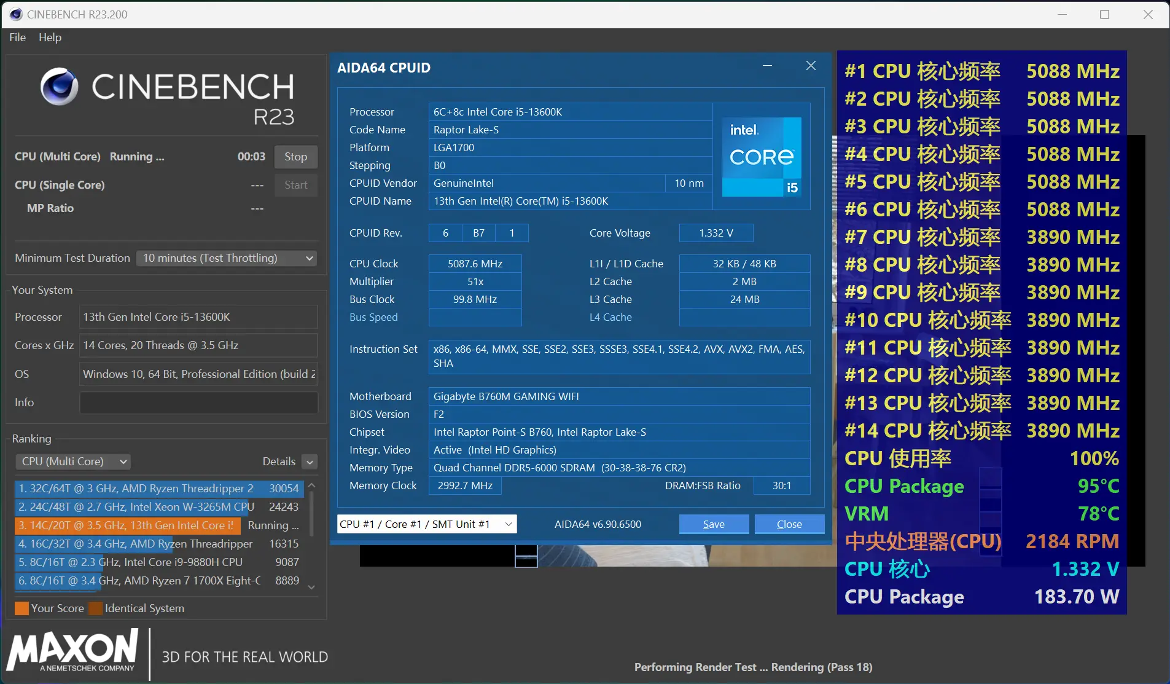Click the Cores x GHz field

click(x=198, y=345)
